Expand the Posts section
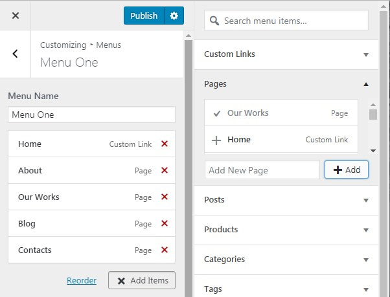The width and height of the screenshot is (390, 297). 286,200
